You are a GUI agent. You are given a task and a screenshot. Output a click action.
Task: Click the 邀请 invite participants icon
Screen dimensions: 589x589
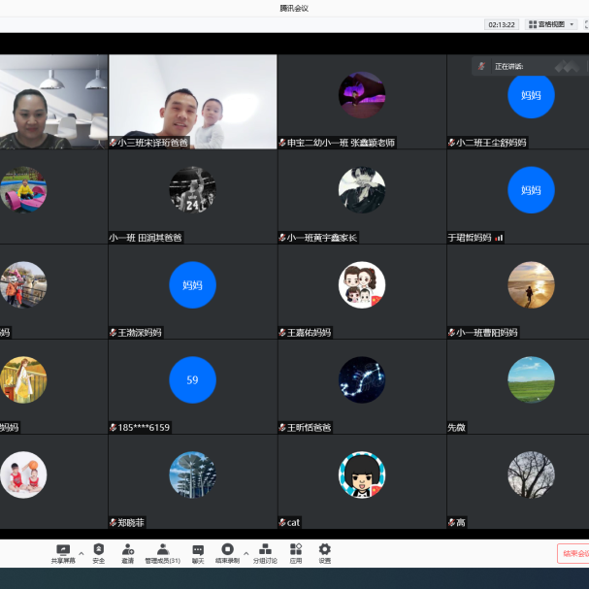pyautogui.click(x=127, y=553)
